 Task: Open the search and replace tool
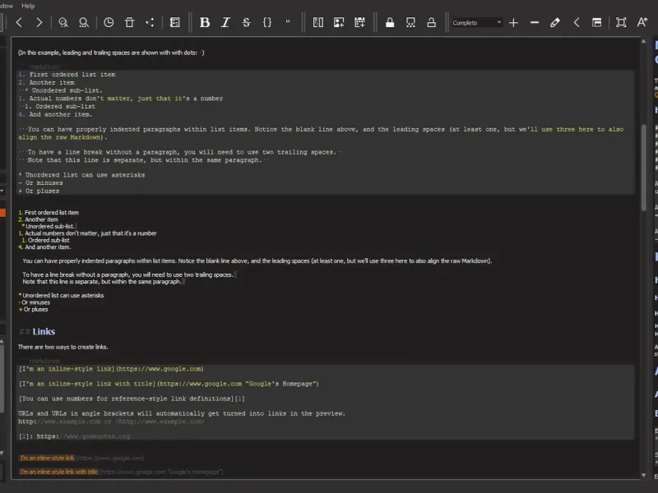tap(84, 23)
